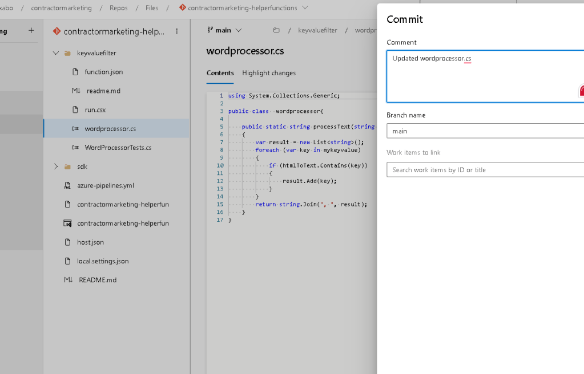Image resolution: width=584 pixels, height=374 pixels.
Task: Click the Branch name field
Action: click(485, 131)
